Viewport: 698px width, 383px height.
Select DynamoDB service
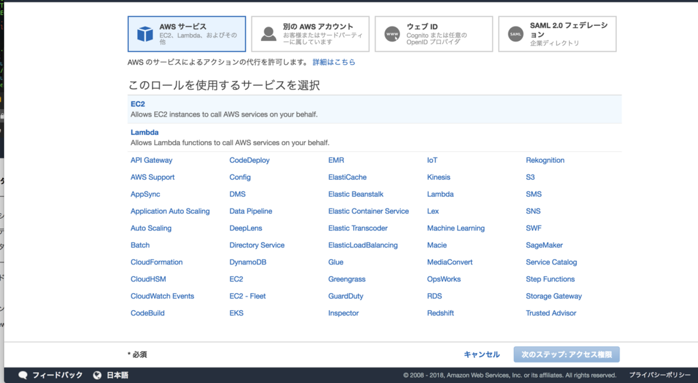(x=247, y=262)
